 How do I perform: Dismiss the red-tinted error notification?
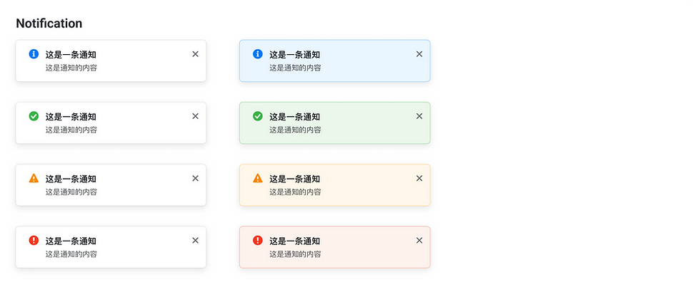tap(419, 240)
